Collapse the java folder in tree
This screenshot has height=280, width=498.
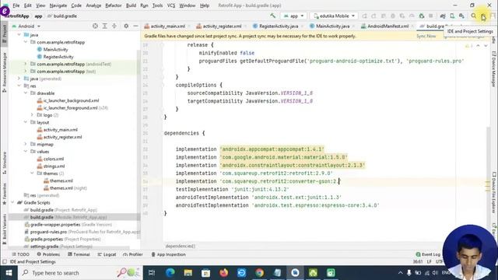pos(19,34)
